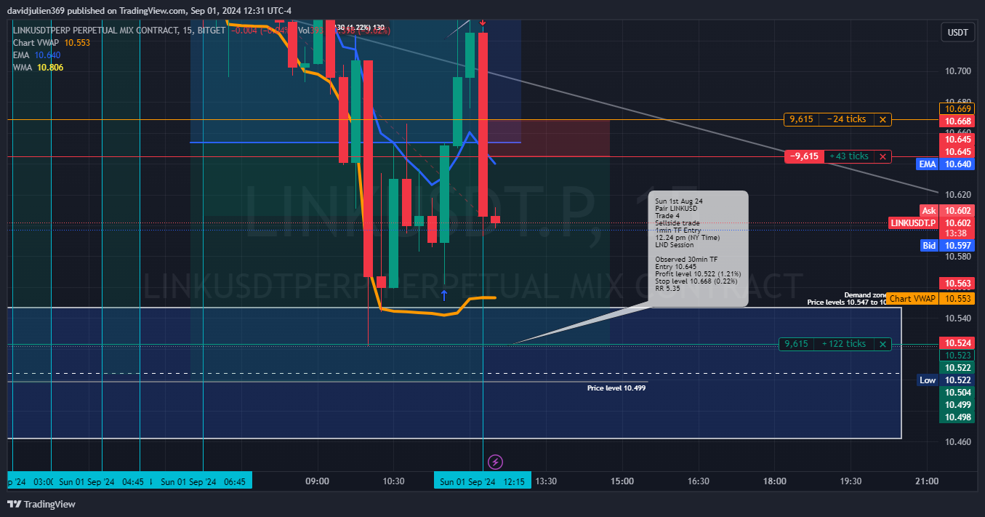Select the white dashed horizontal line
985x517 pixels.
click(x=454, y=374)
